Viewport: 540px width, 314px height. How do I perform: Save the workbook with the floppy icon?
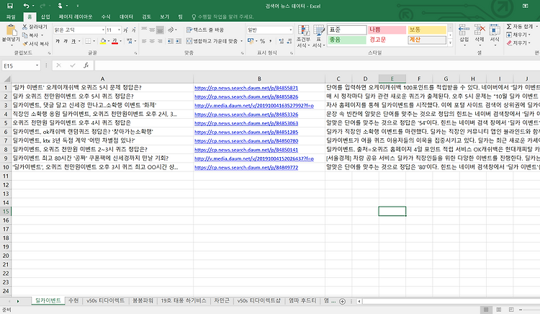pyautogui.click(x=10, y=6)
